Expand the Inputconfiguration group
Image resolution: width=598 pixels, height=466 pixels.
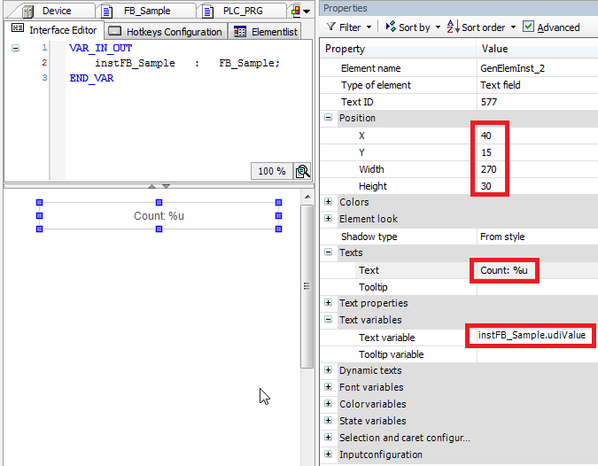point(329,454)
